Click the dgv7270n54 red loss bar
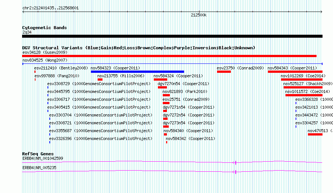 click(x=162, y=87)
